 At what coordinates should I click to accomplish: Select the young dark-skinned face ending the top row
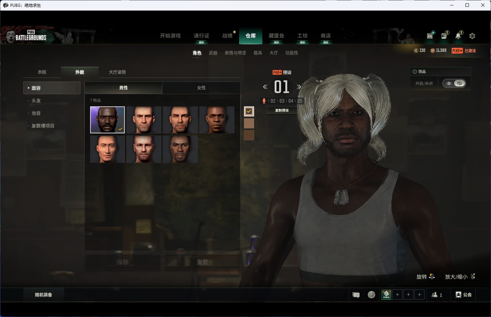tap(217, 120)
